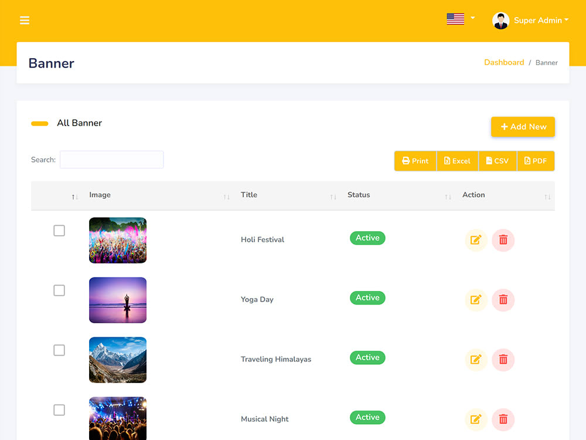The image size is (586, 440).
Task: Export banners as CSV
Action: click(x=498, y=161)
